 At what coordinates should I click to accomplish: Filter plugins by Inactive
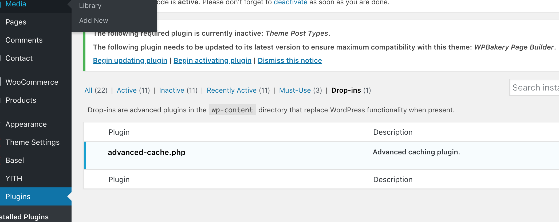[x=172, y=90]
